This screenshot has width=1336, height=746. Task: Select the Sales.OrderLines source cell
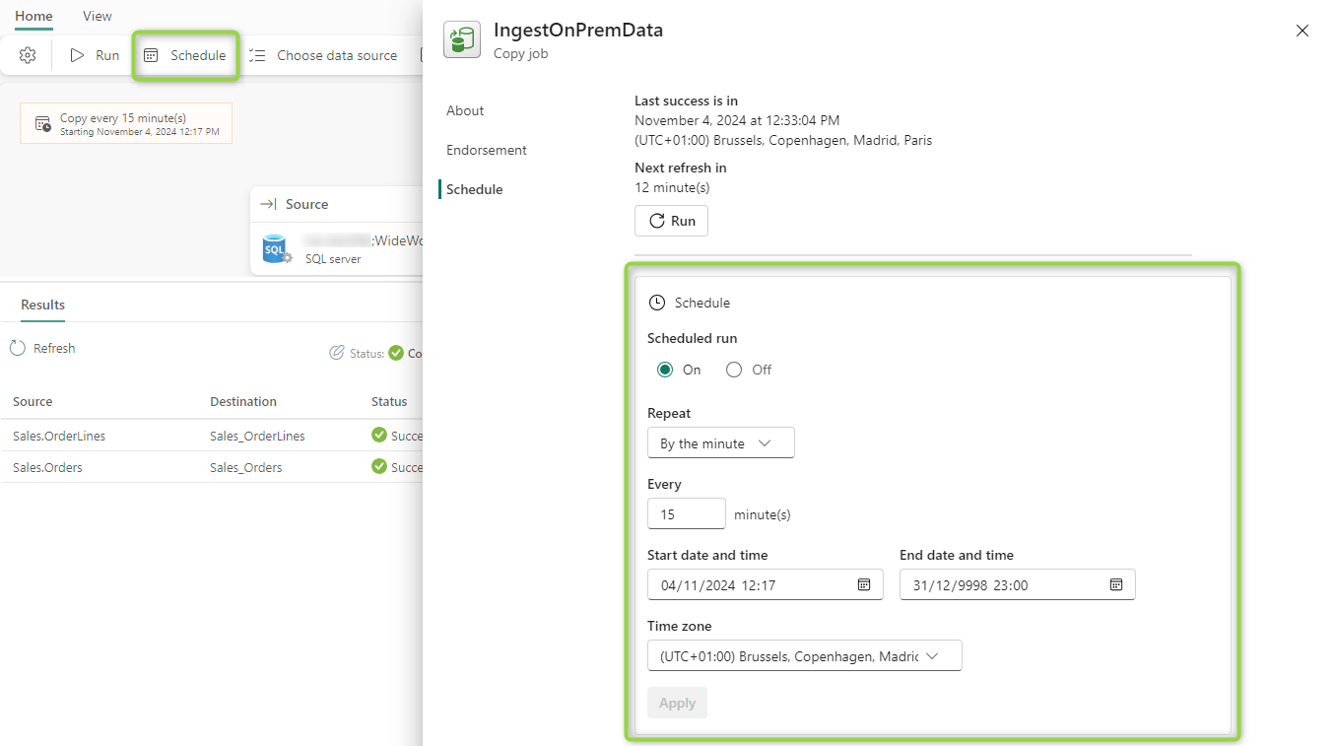pos(59,436)
